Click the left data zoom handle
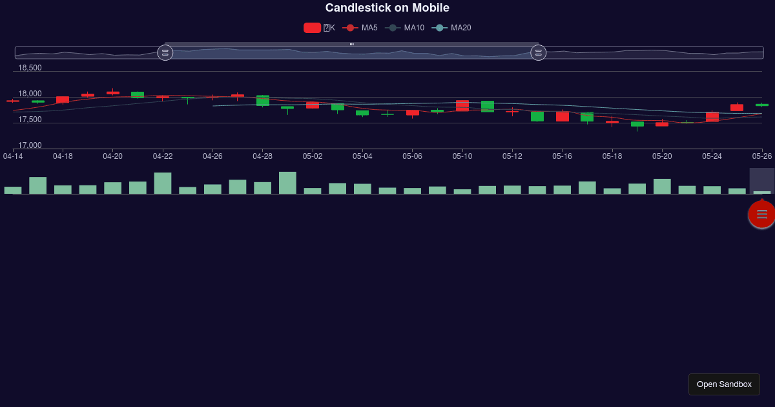Screen dimensions: 775x407 point(165,53)
